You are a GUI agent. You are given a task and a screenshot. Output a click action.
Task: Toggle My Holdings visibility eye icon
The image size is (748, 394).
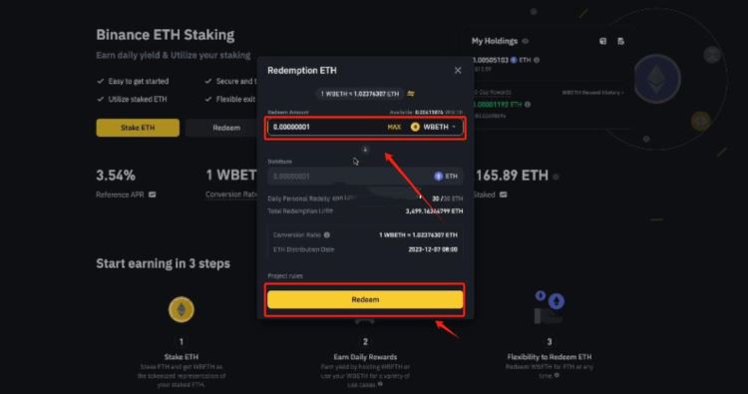pos(526,42)
